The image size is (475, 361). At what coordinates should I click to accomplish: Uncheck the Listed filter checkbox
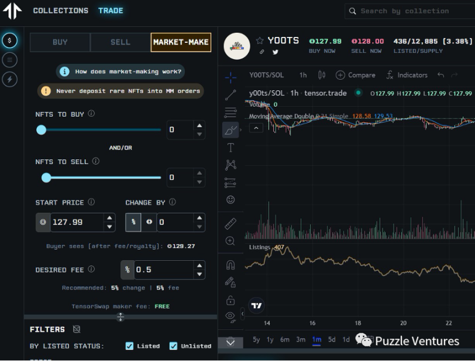(x=129, y=346)
